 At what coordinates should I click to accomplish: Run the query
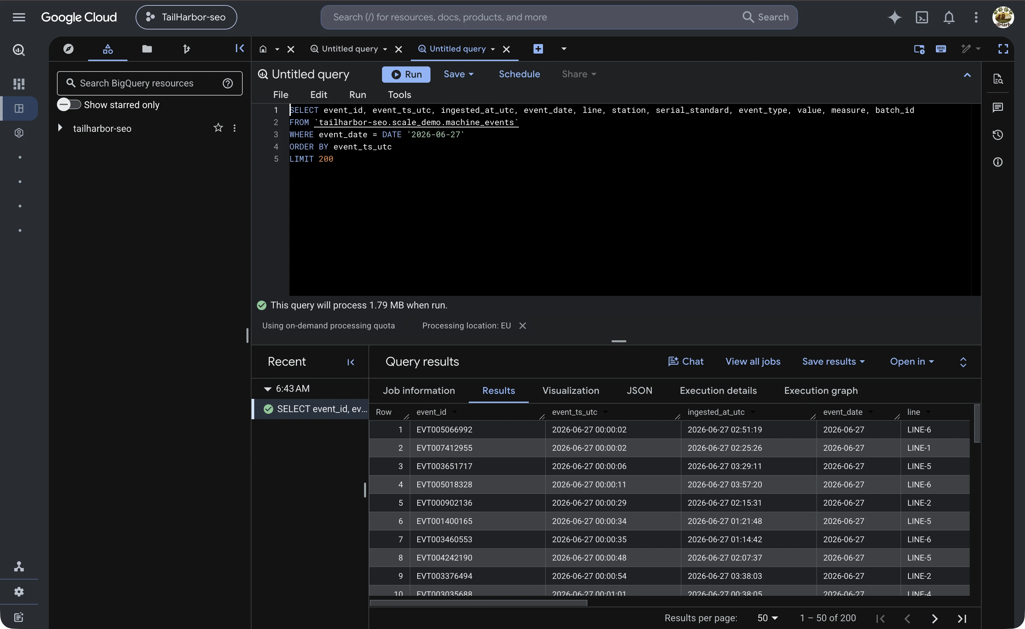(x=406, y=74)
